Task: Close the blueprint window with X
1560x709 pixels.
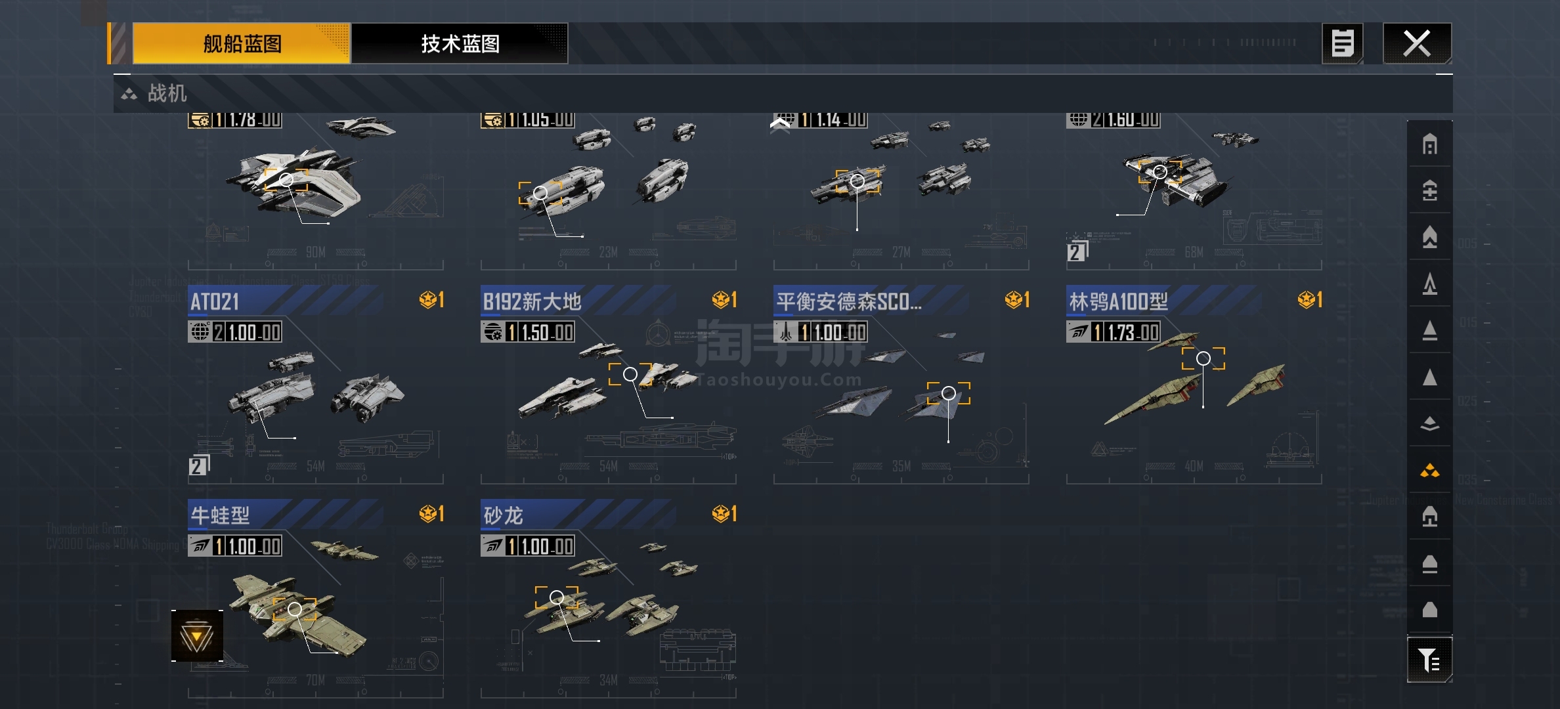Action: tap(1417, 44)
